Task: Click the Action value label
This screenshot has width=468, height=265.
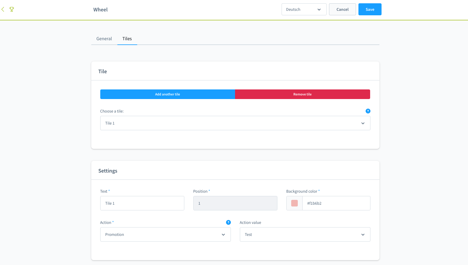Action: [250, 222]
